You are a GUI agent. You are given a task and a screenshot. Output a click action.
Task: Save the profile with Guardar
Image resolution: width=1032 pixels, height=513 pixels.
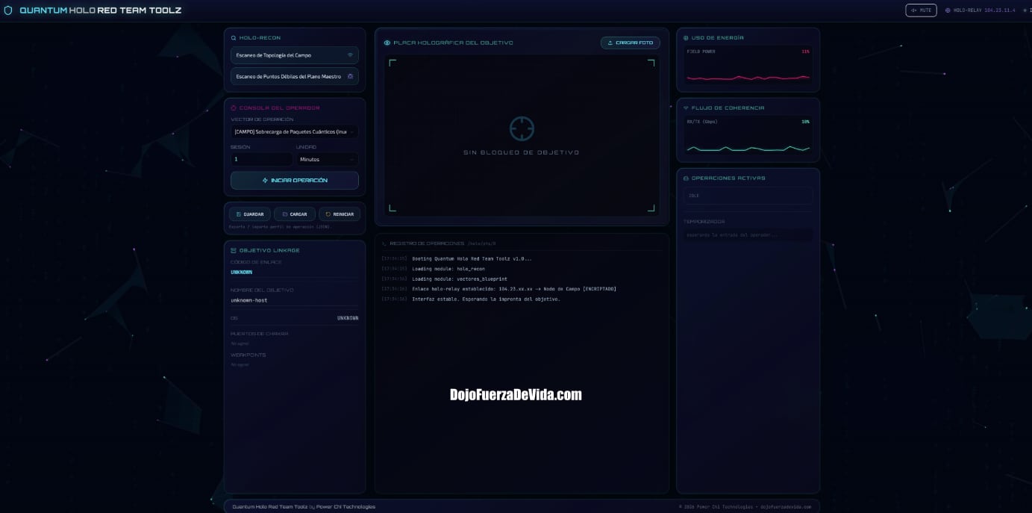tap(250, 214)
